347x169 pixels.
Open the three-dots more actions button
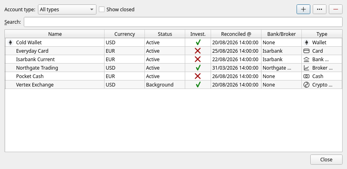[x=319, y=9]
